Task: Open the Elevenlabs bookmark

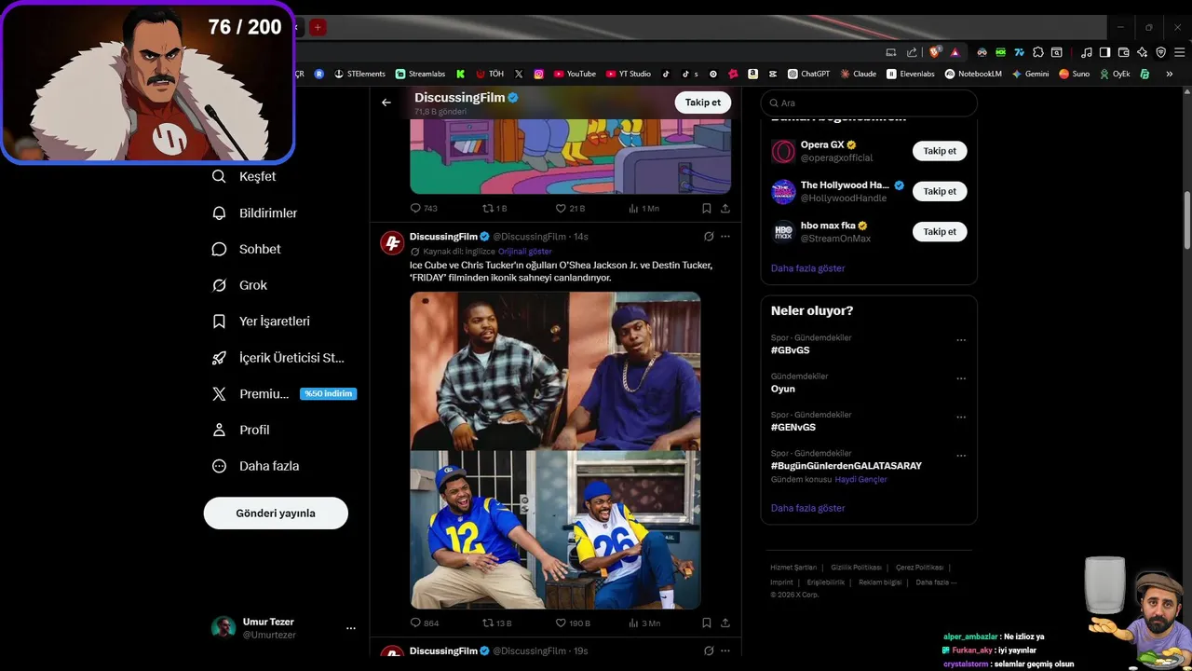Action: tap(910, 74)
